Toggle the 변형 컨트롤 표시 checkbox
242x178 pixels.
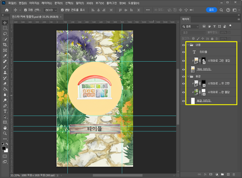[x=63, y=10]
